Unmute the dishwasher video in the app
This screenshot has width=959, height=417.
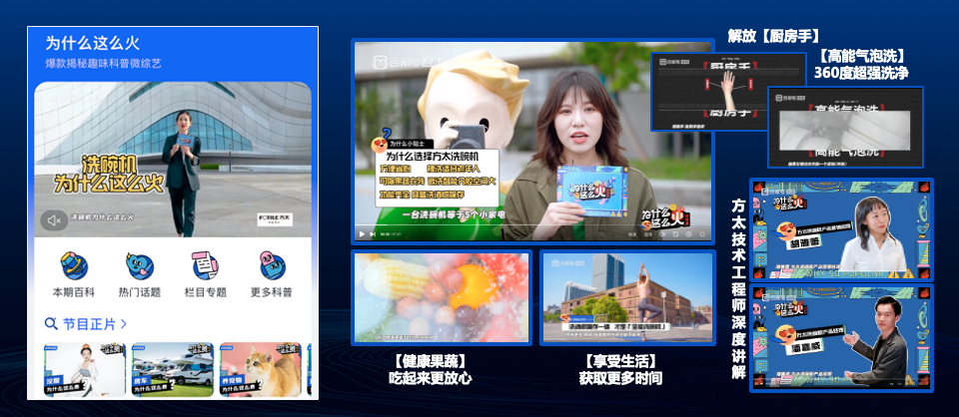pos(54,220)
